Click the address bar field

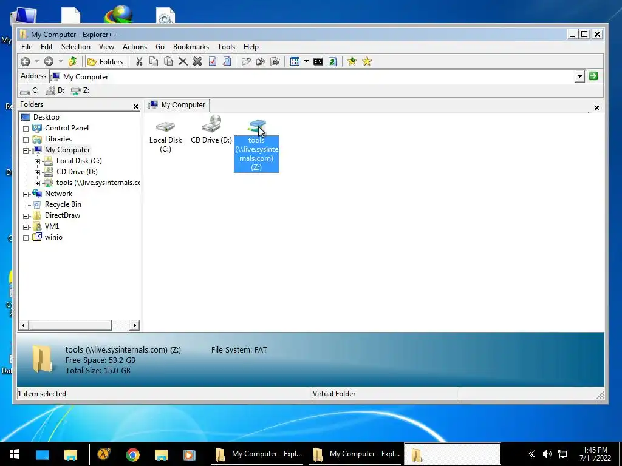[x=312, y=76]
